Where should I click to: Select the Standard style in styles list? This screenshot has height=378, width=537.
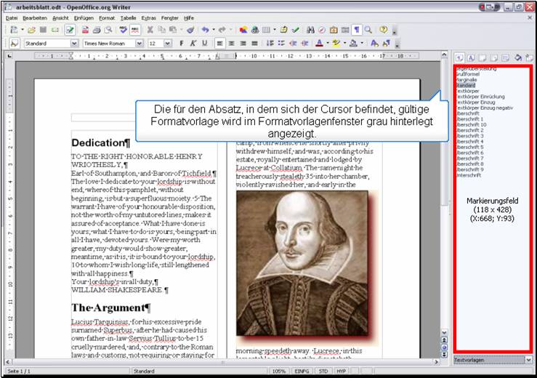466,85
